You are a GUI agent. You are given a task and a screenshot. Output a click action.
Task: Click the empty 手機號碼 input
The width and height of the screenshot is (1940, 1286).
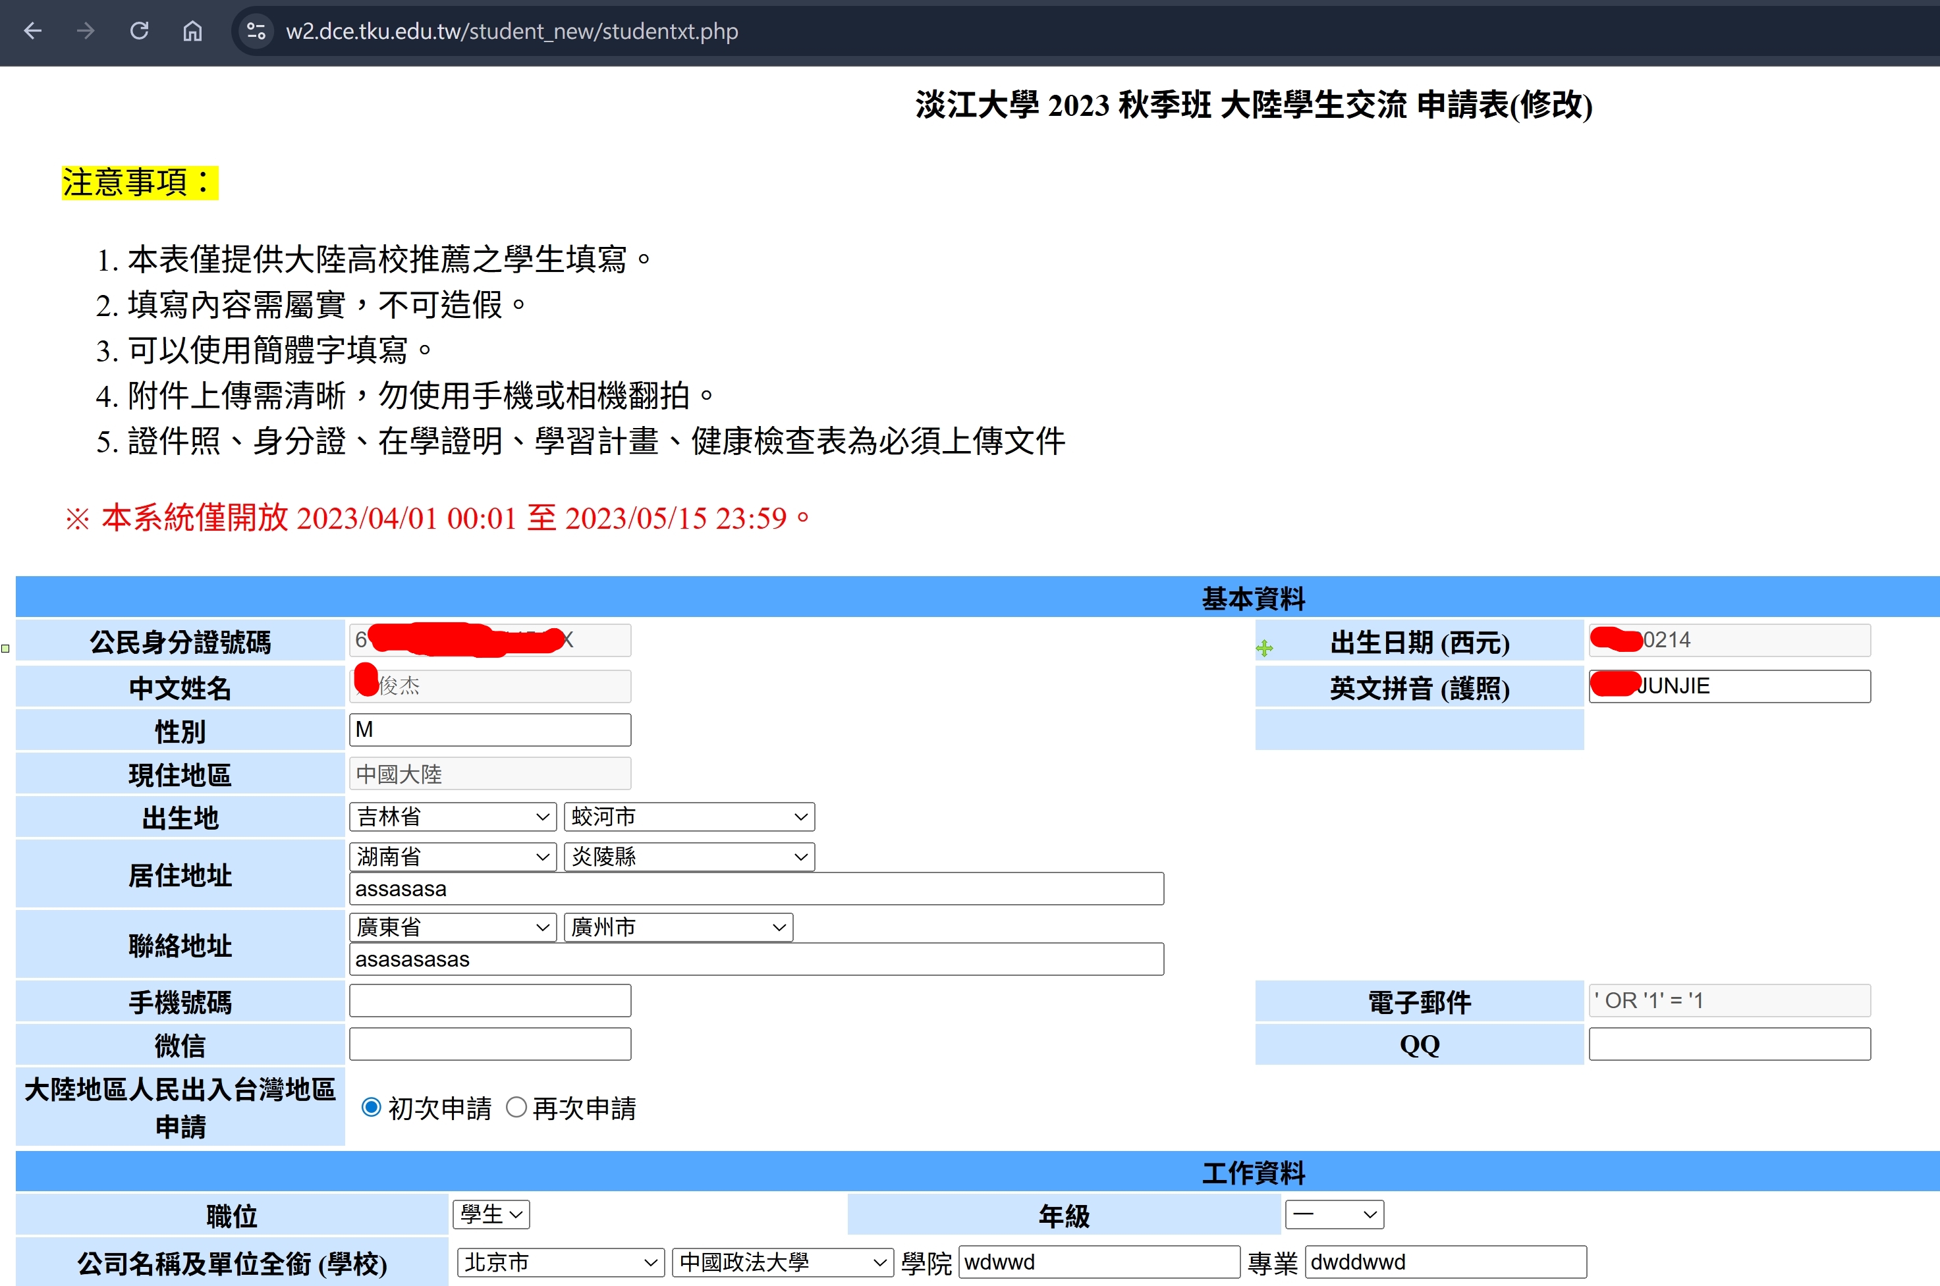489,1001
